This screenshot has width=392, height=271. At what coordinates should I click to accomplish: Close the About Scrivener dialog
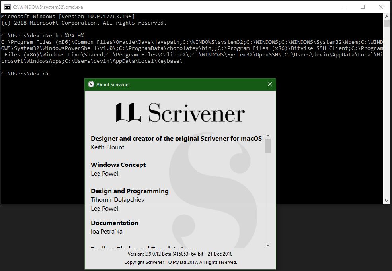[x=270, y=84]
